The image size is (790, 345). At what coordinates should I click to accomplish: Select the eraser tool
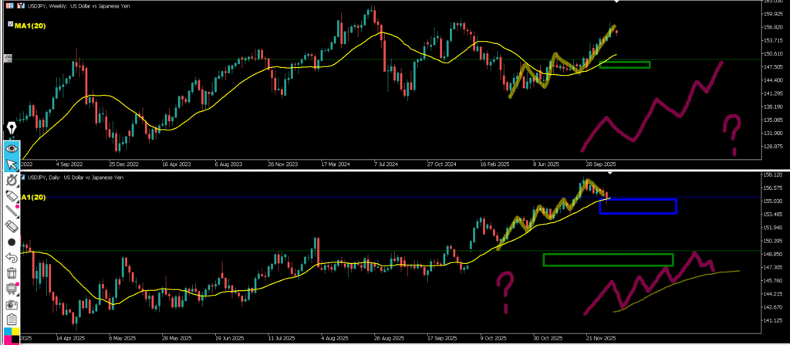tap(12, 227)
